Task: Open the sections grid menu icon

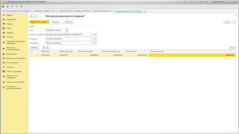Action: pyautogui.click(x=3, y=6)
